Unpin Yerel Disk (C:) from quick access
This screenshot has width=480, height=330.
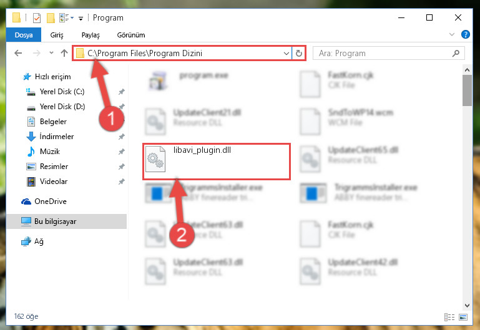(x=122, y=92)
